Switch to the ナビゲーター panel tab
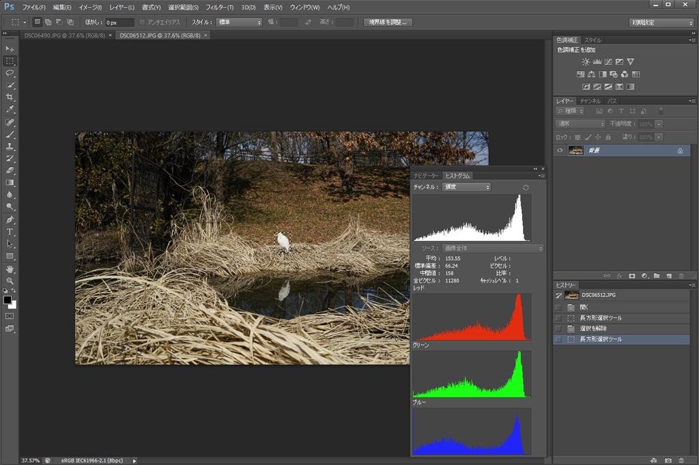The width and height of the screenshot is (699, 465). pos(427,175)
